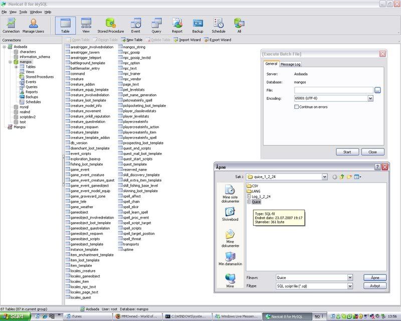Switch to MMOwned browser taskbar item

(137, 316)
